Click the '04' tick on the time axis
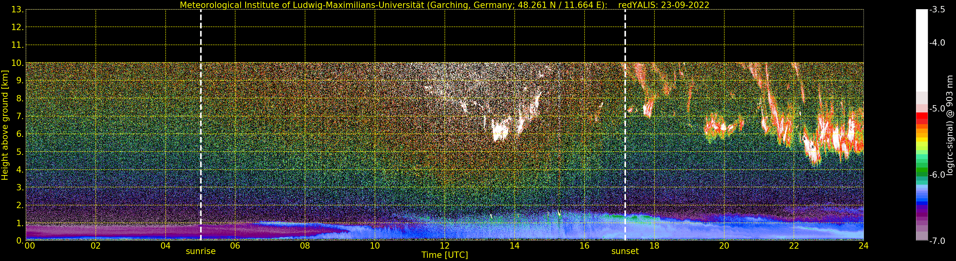Screen dimensions: 956x261 165,246
